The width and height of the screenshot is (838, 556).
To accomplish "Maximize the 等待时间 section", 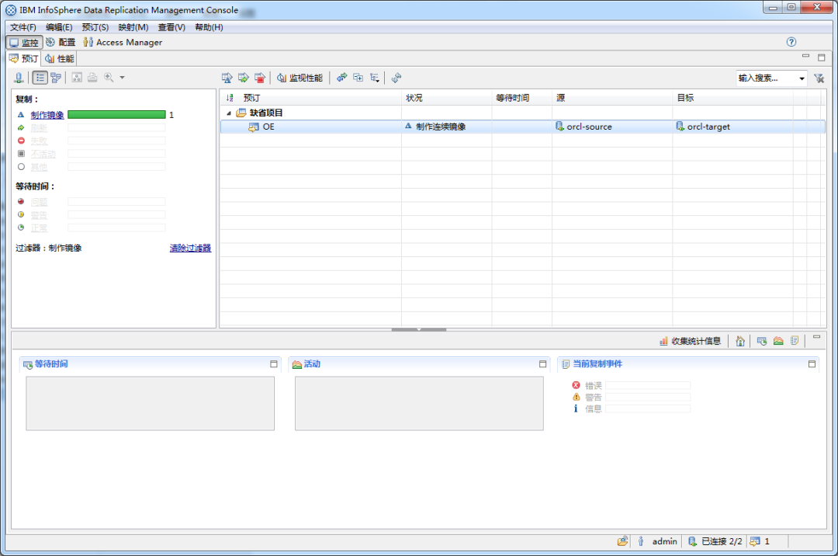I will (274, 364).
